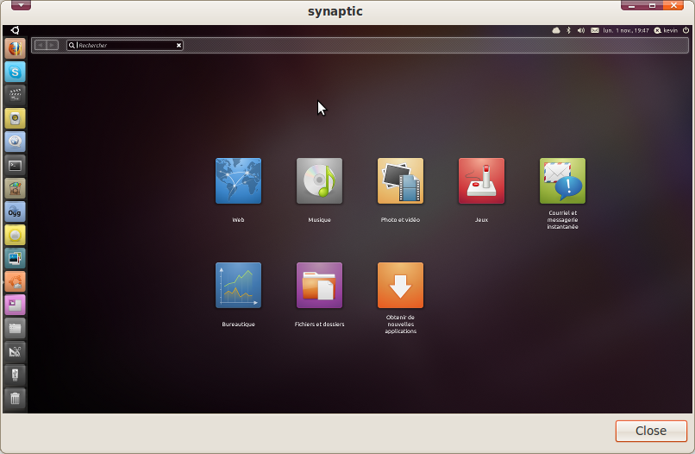
Task: Clear the search field with the x
Action: [x=178, y=45]
